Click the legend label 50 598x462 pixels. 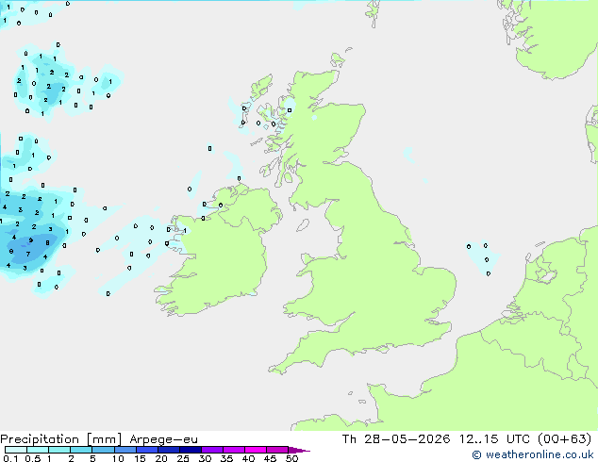click(x=291, y=458)
